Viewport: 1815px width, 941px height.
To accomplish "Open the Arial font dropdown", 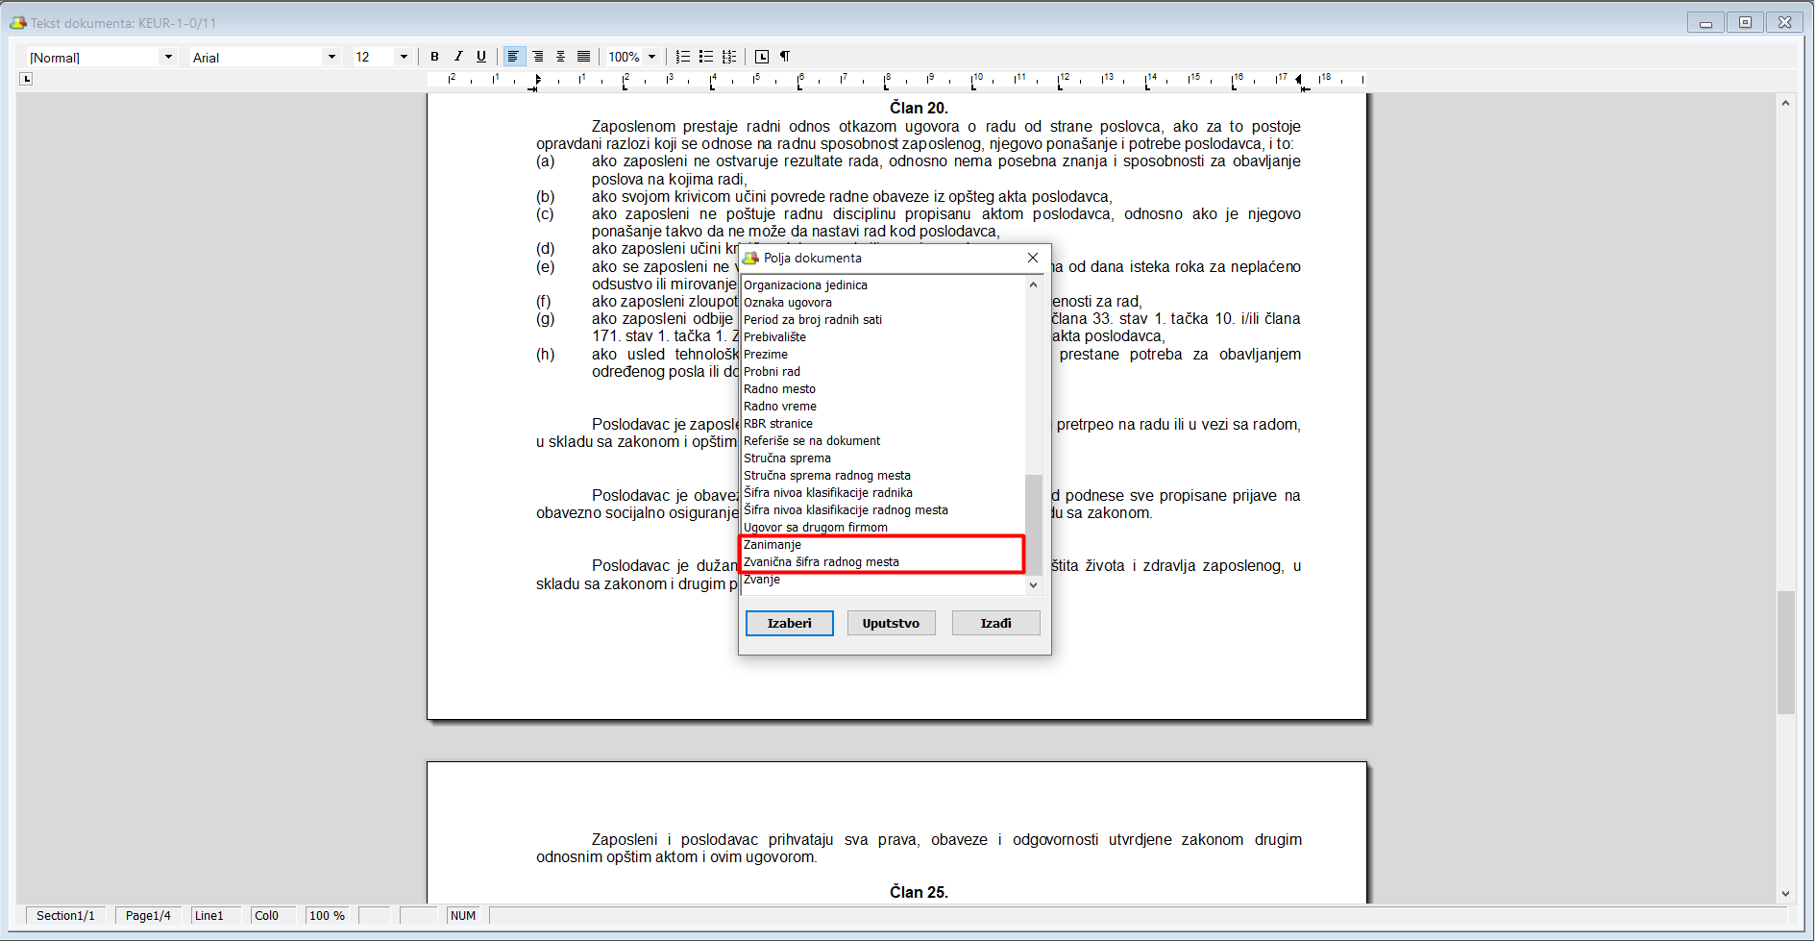I will pos(331,57).
